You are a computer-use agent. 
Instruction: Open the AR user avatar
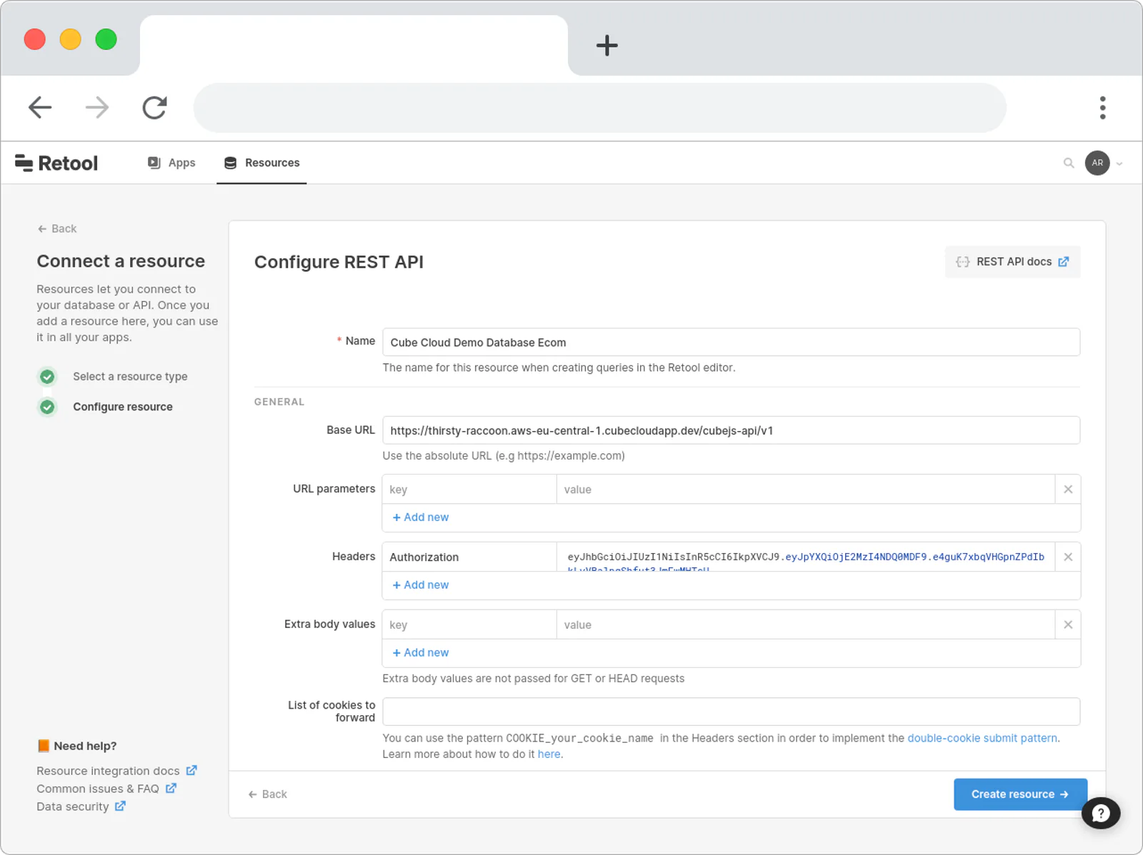pyautogui.click(x=1097, y=163)
